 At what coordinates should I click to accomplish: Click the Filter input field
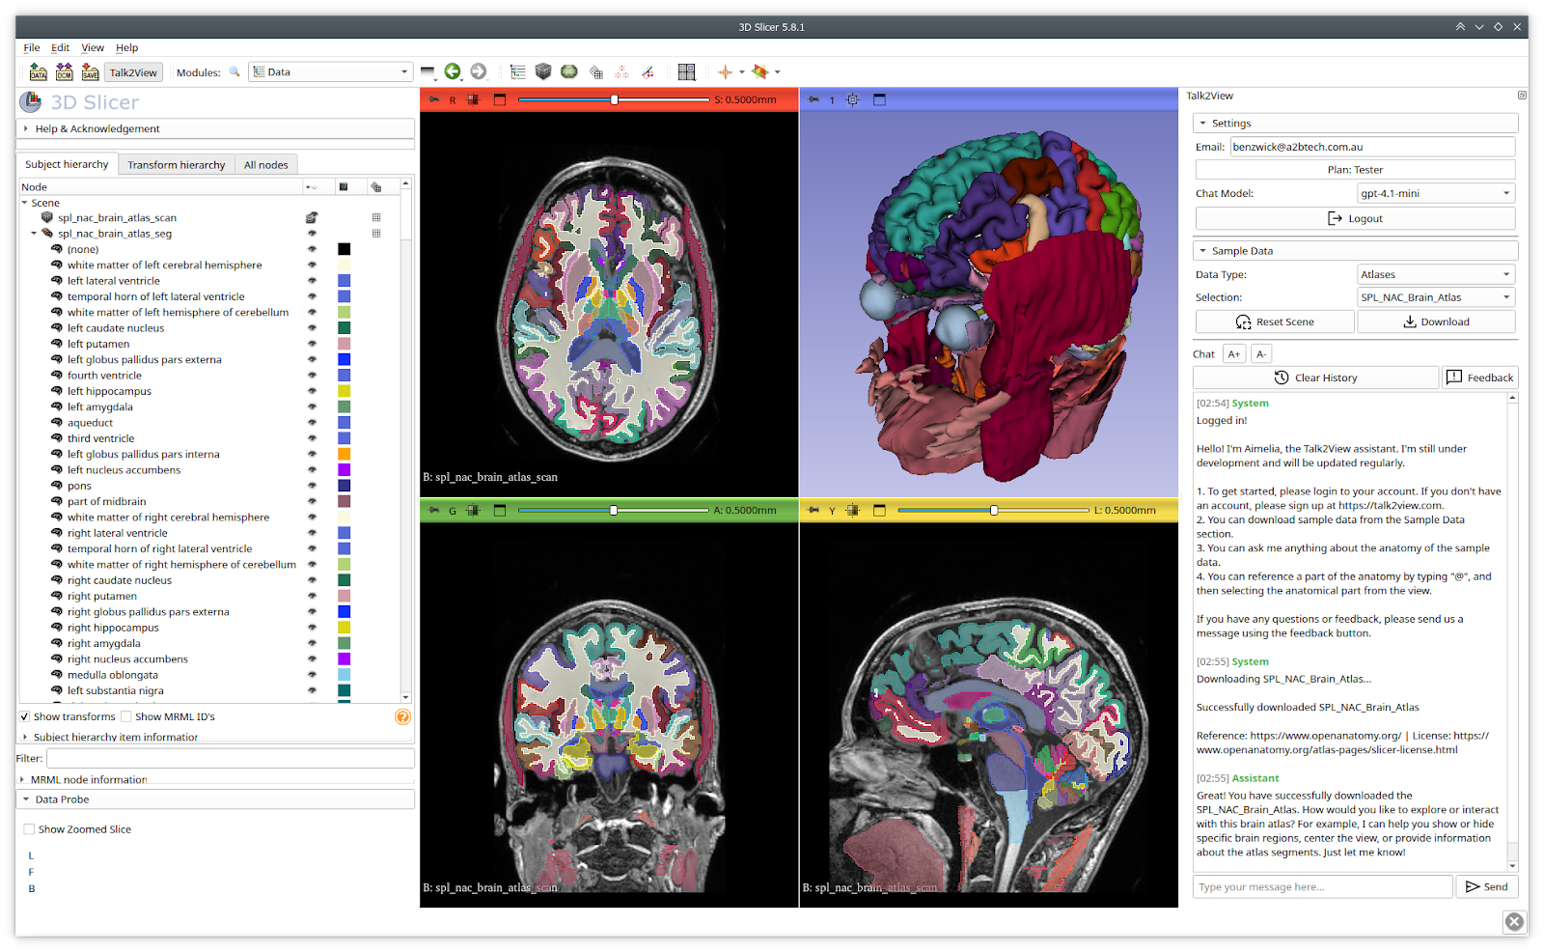pyautogui.click(x=231, y=759)
